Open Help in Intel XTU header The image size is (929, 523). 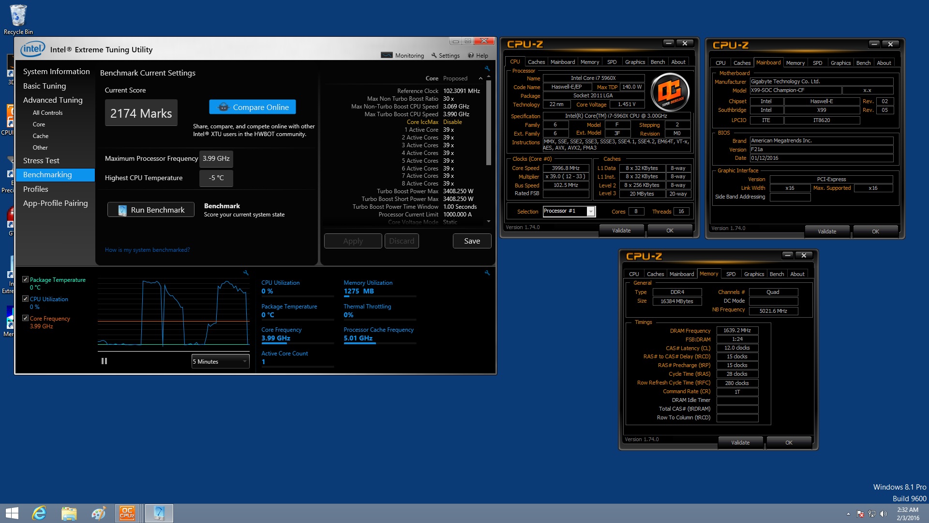coord(478,55)
